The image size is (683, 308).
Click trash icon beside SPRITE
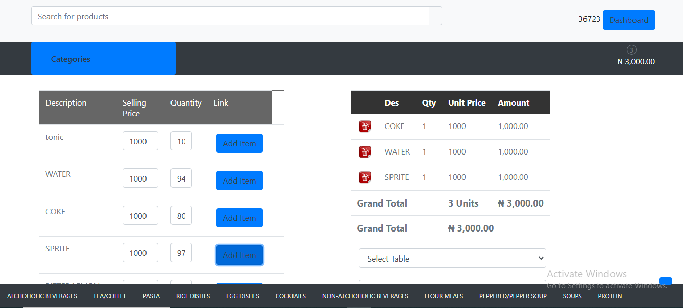364,177
